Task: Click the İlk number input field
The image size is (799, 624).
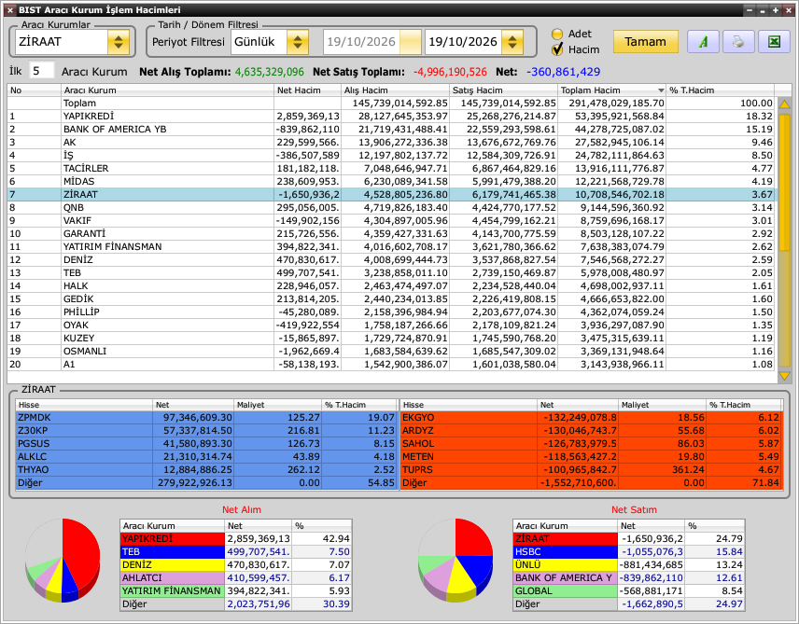Action: 41,71
